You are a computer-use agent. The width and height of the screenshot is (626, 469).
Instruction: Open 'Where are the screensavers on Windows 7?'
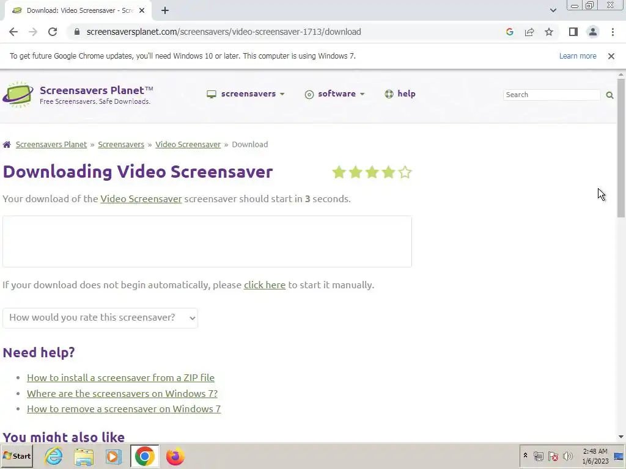[122, 393]
